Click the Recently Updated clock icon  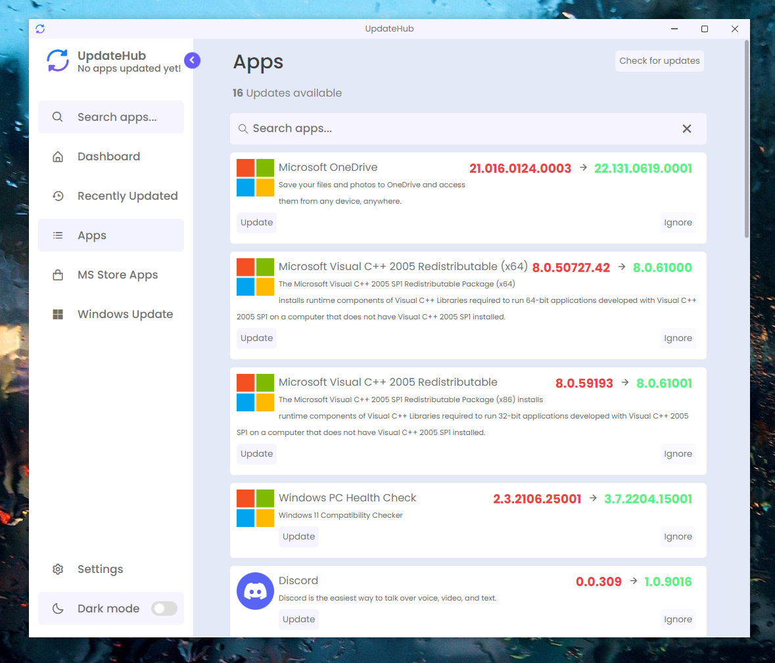coord(58,196)
